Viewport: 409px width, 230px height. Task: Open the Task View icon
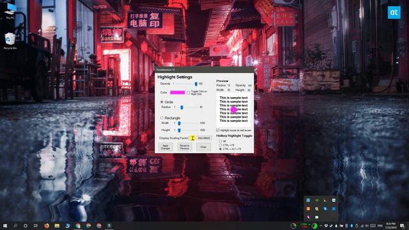[36, 226]
